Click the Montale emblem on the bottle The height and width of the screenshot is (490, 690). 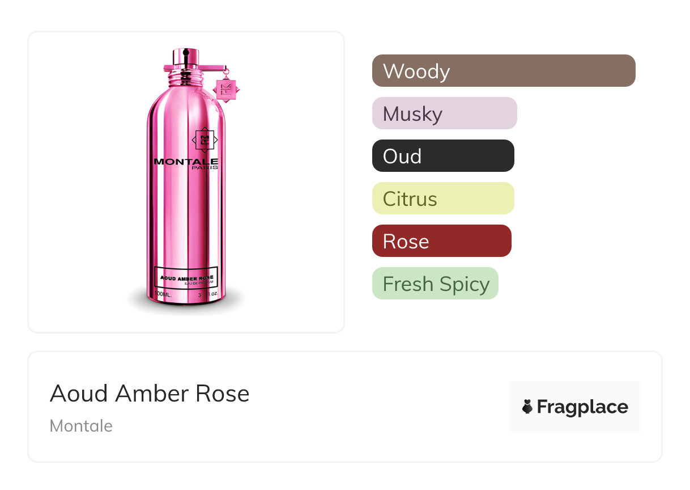pos(205,138)
